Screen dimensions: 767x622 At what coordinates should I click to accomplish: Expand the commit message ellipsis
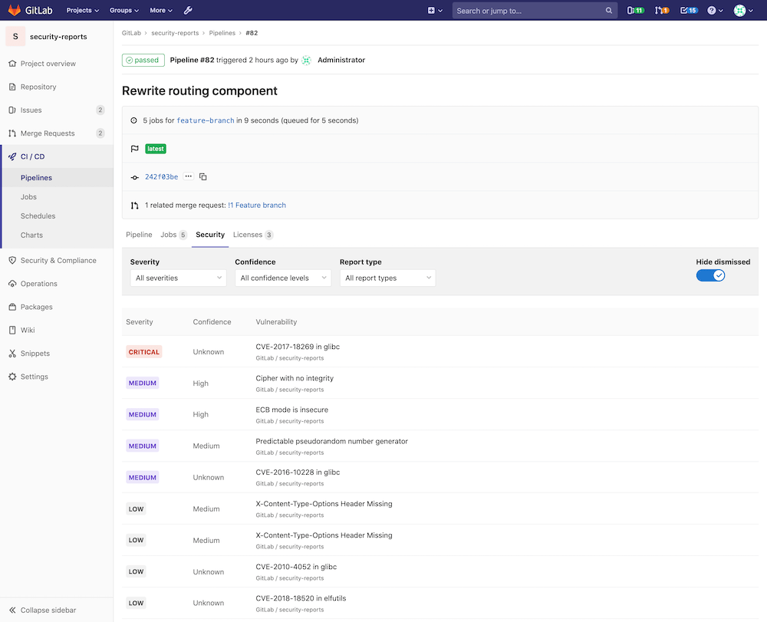click(x=188, y=176)
